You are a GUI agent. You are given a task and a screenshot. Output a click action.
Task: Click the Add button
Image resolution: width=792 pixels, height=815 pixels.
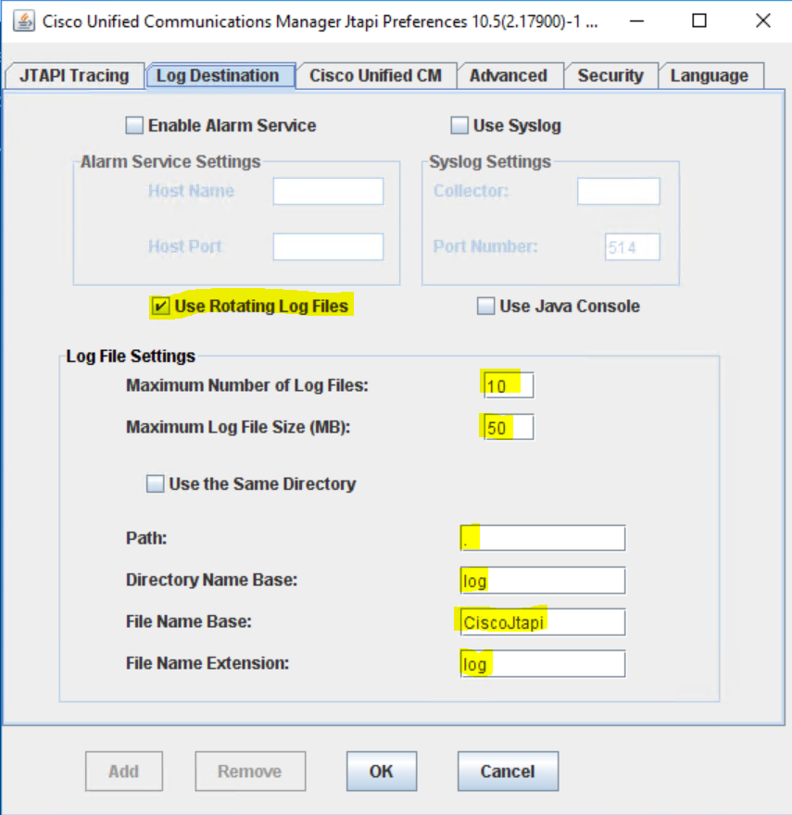click(x=124, y=771)
